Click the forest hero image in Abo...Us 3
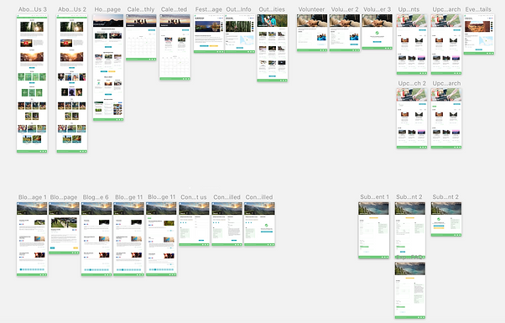 click(x=32, y=27)
